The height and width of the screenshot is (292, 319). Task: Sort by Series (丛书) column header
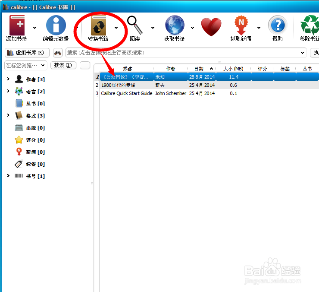point(307,69)
